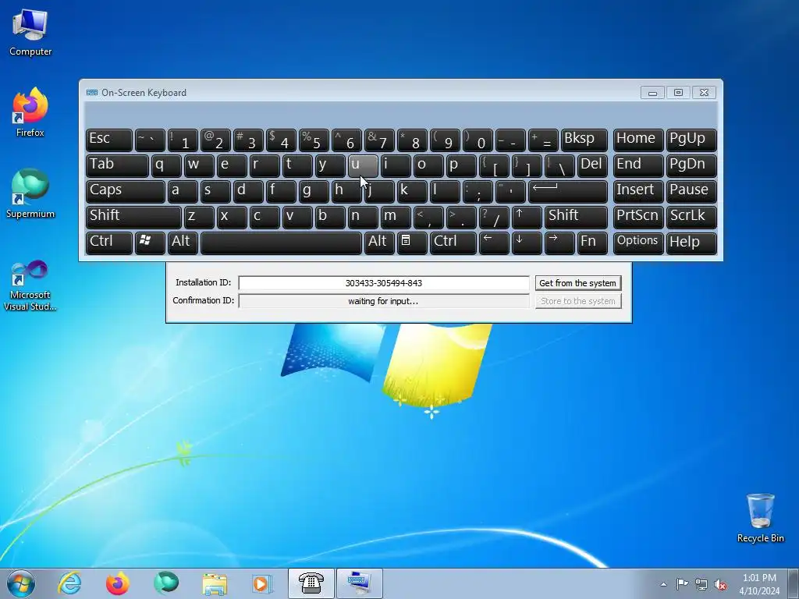Click the q key
This screenshot has width=799, height=599.
166,166
